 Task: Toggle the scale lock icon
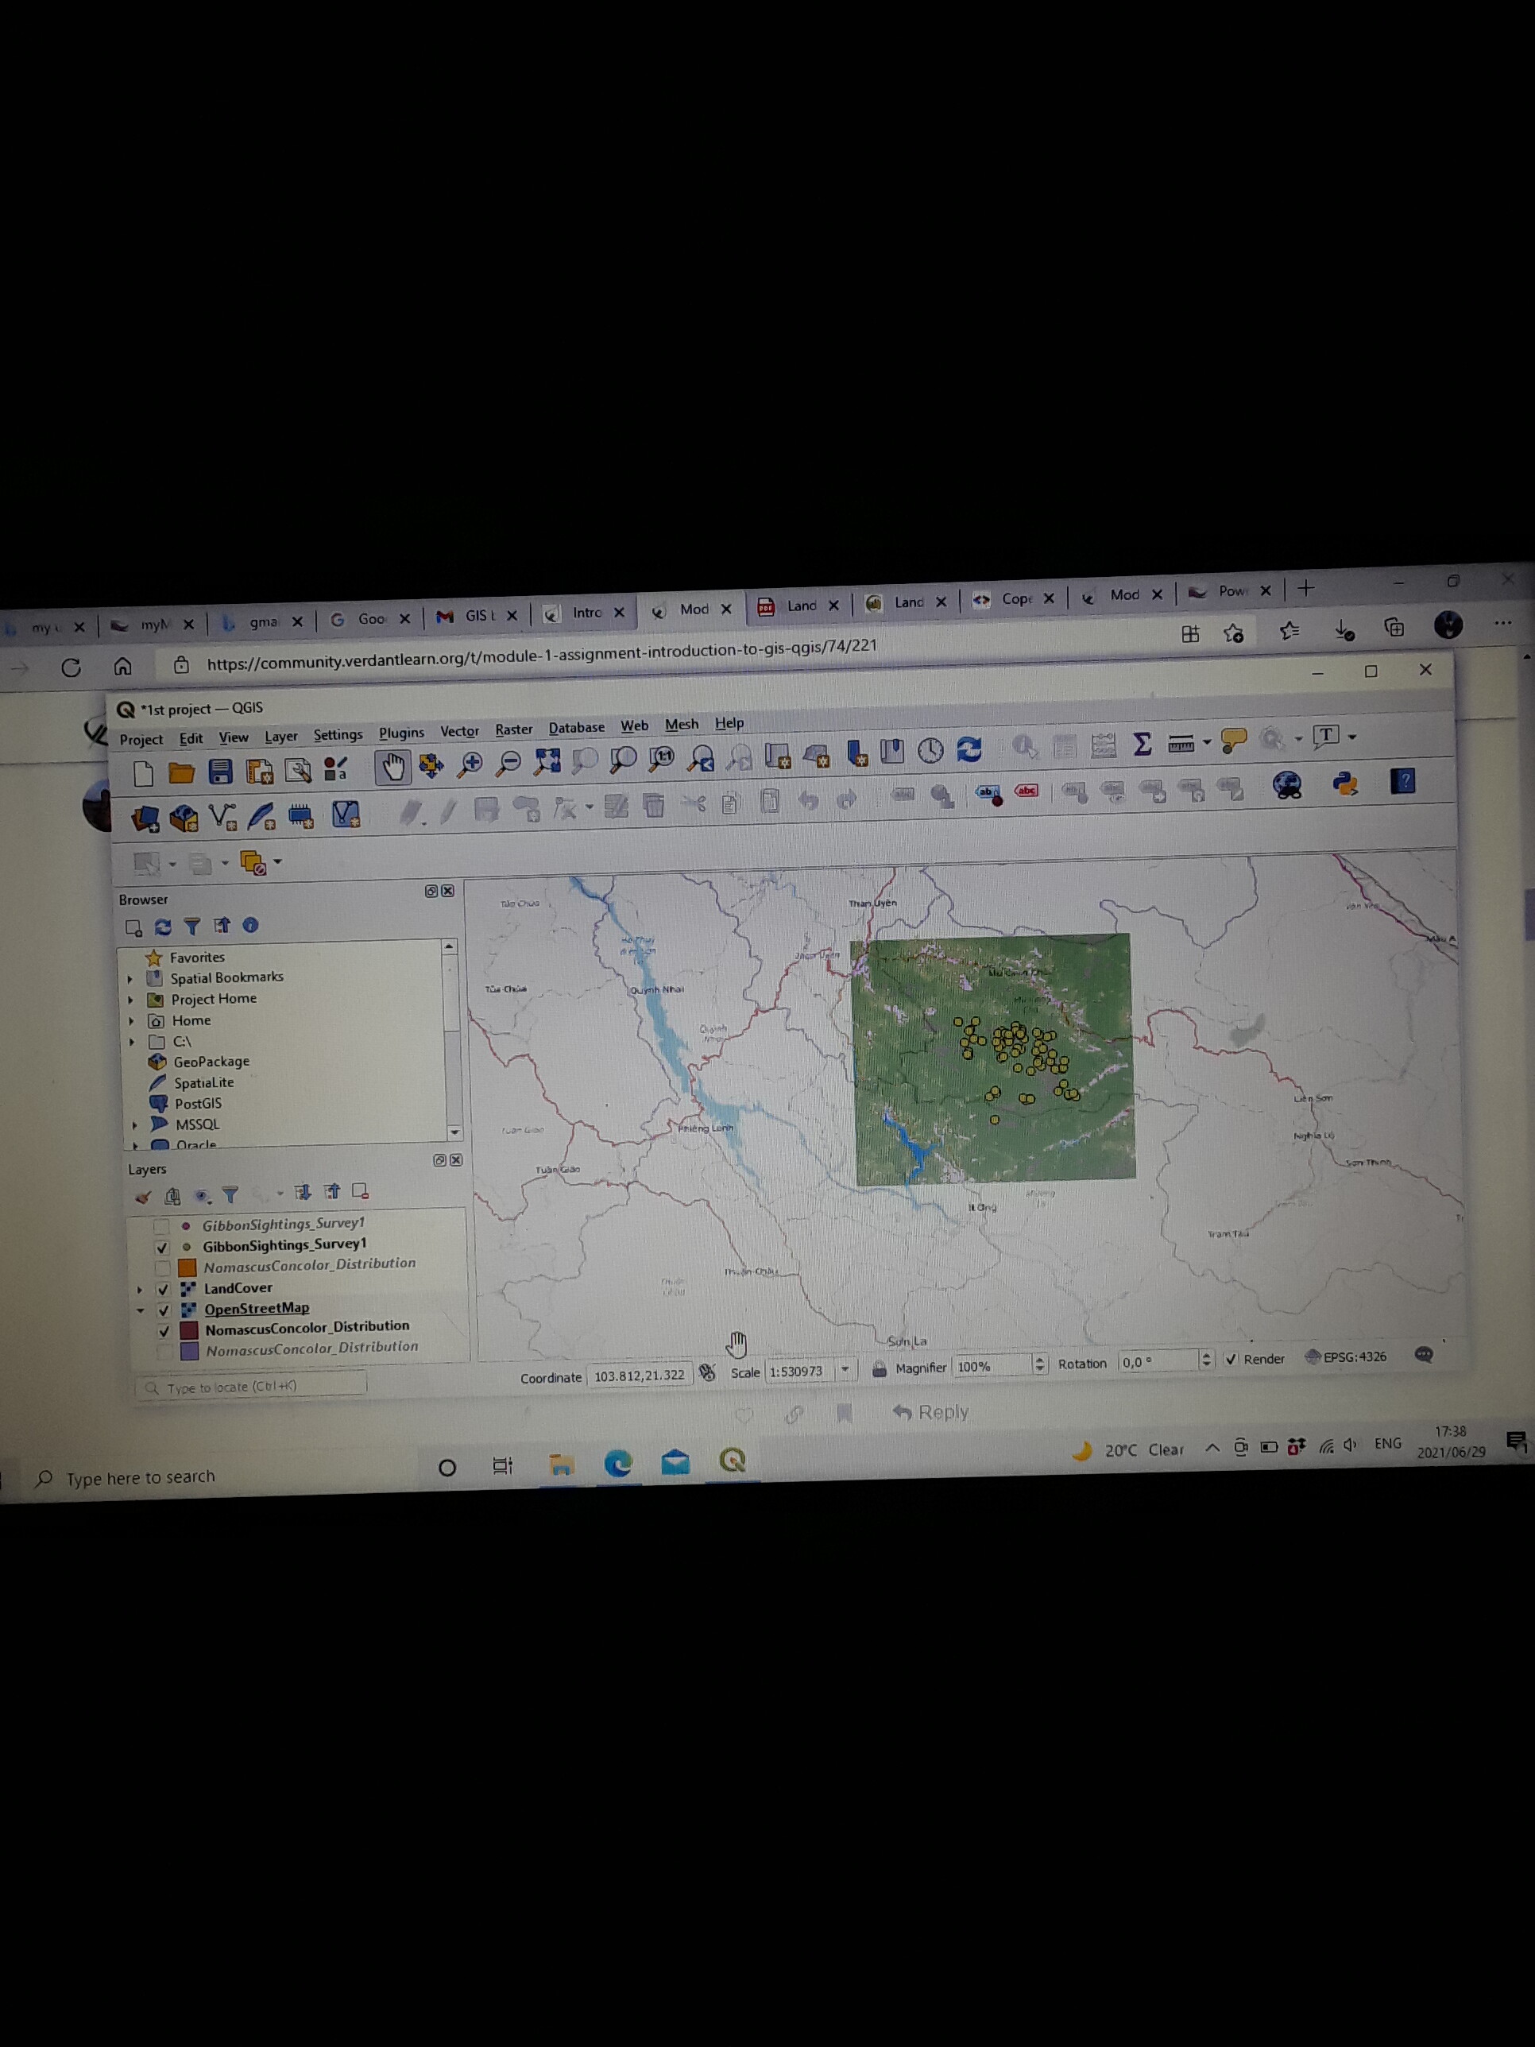[879, 1368]
